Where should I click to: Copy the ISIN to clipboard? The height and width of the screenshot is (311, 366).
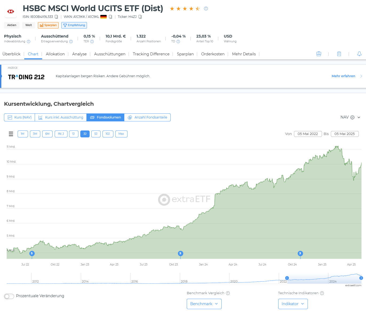click(x=56, y=17)
